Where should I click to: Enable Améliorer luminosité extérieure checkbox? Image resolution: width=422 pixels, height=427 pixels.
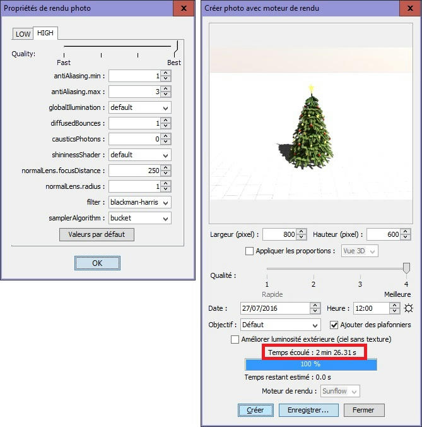click(235, 340)
